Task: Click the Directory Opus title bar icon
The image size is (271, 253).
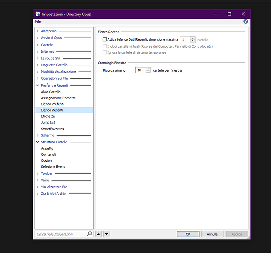Action: tap(38, 14)
